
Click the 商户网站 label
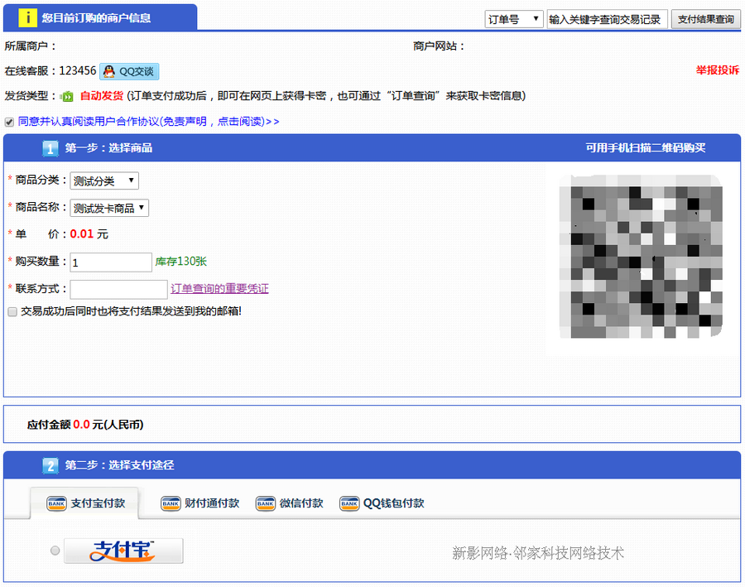(x=439, y=46)
